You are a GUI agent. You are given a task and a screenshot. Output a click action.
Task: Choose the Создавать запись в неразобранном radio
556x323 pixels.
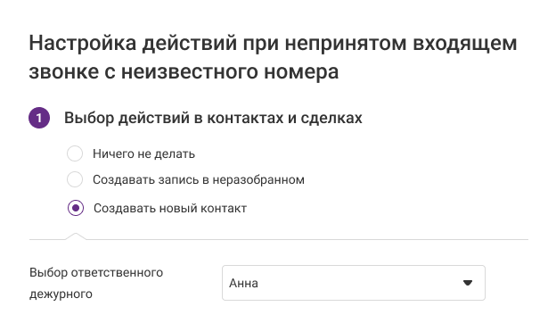pyautogui.click(x=75, y=179)
